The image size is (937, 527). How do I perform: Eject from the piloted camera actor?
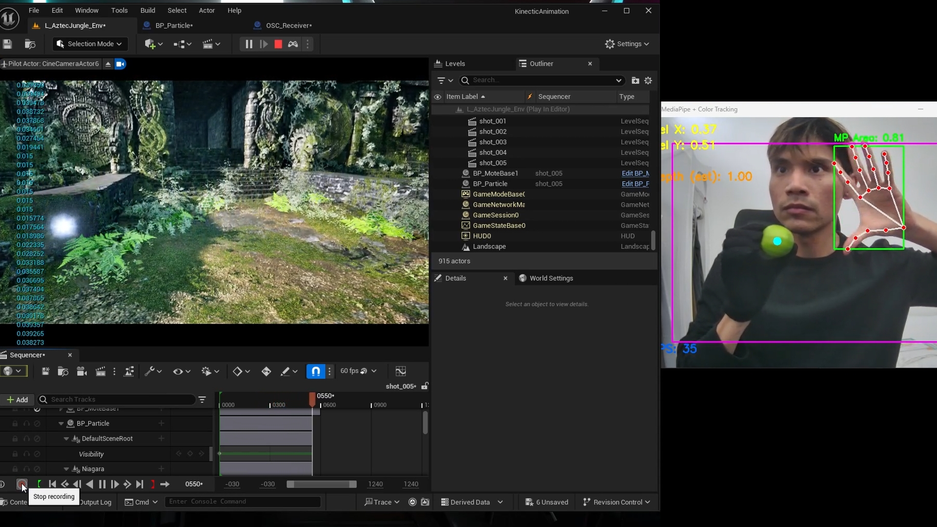point(108,64)
